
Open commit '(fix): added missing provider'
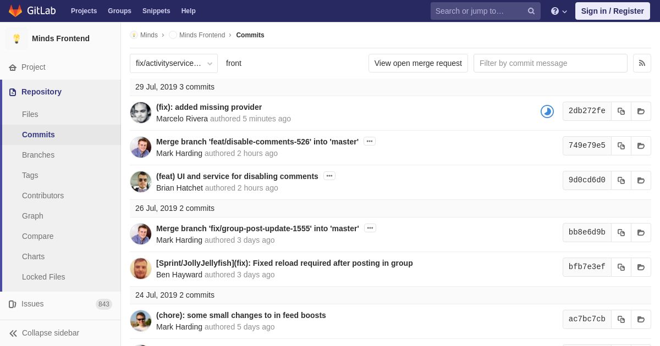click(x=209, y=107)
